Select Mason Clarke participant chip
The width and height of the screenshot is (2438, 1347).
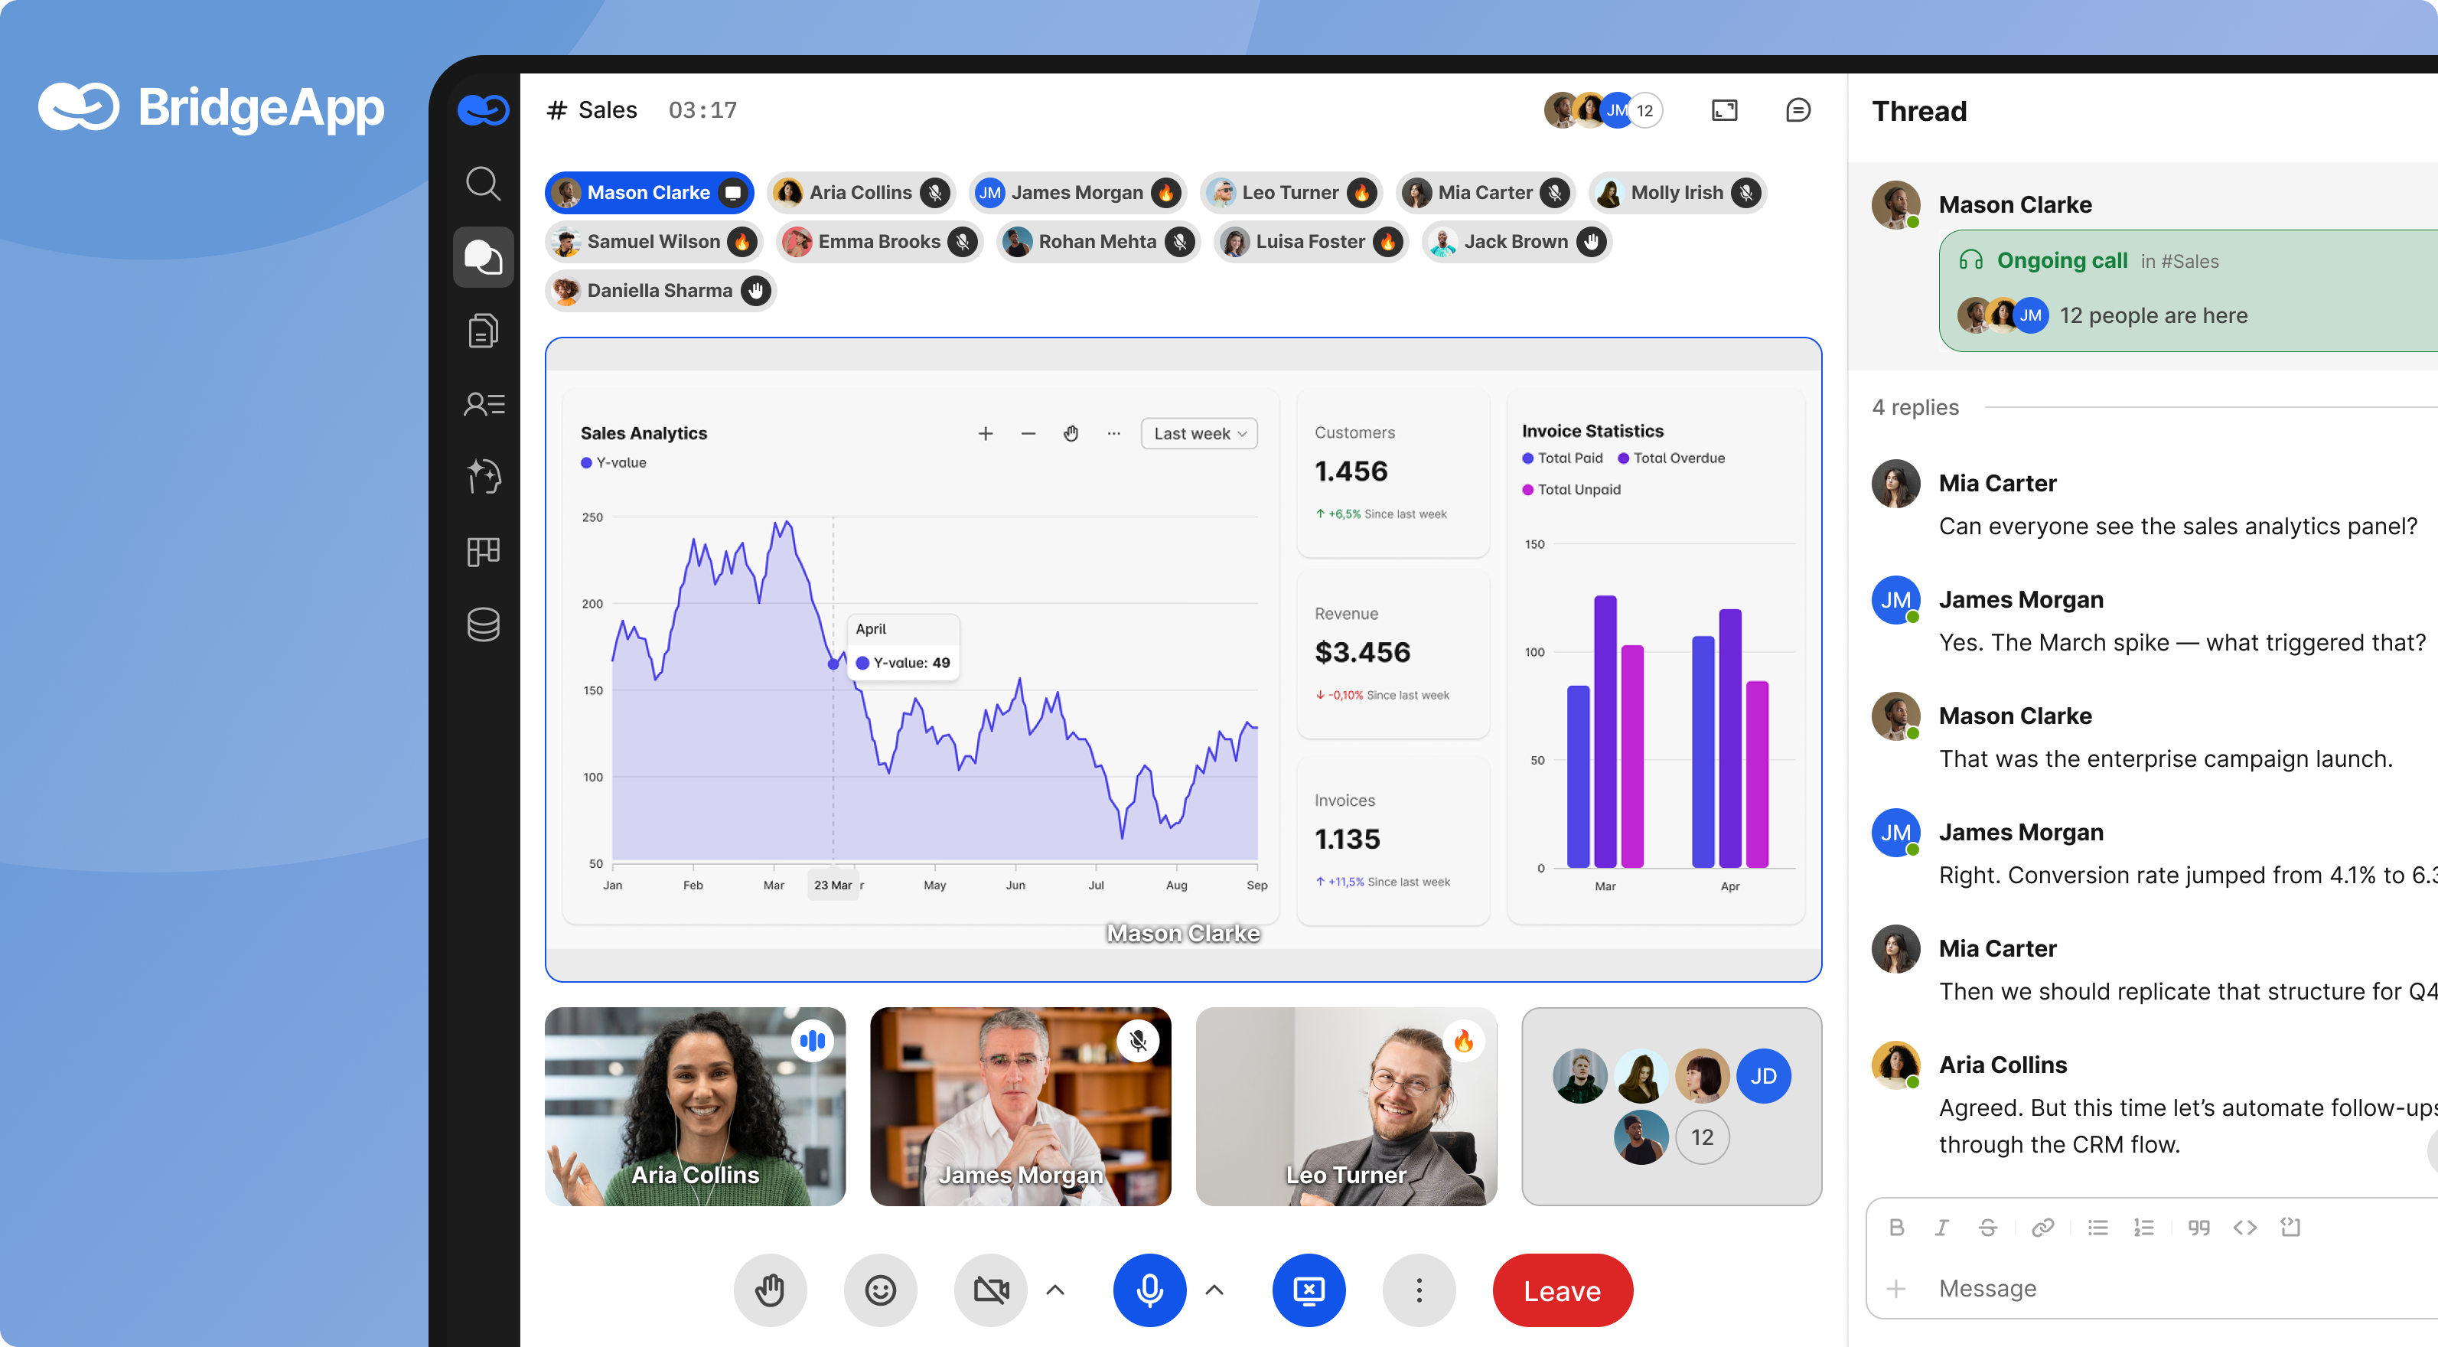(x=648, y=193)
